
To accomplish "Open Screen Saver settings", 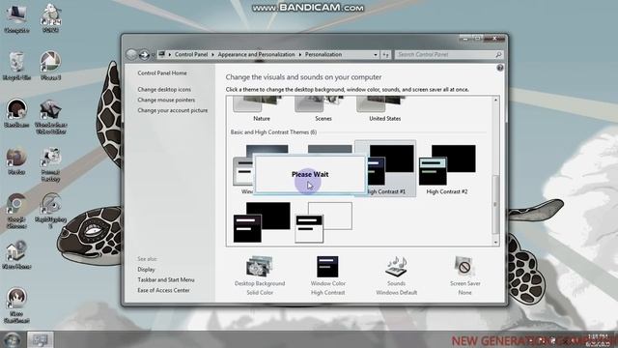I will (465, 275).
